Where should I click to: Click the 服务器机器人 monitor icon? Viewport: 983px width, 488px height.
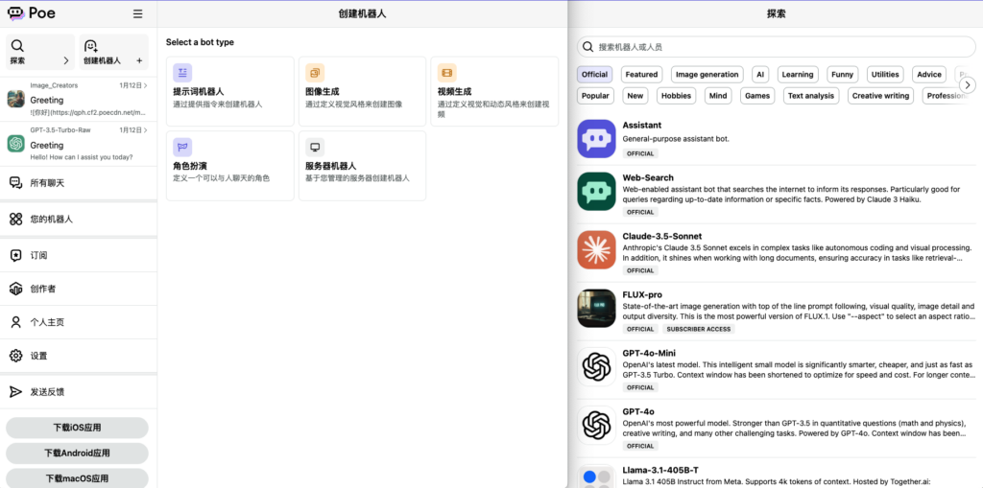(315, 148)
